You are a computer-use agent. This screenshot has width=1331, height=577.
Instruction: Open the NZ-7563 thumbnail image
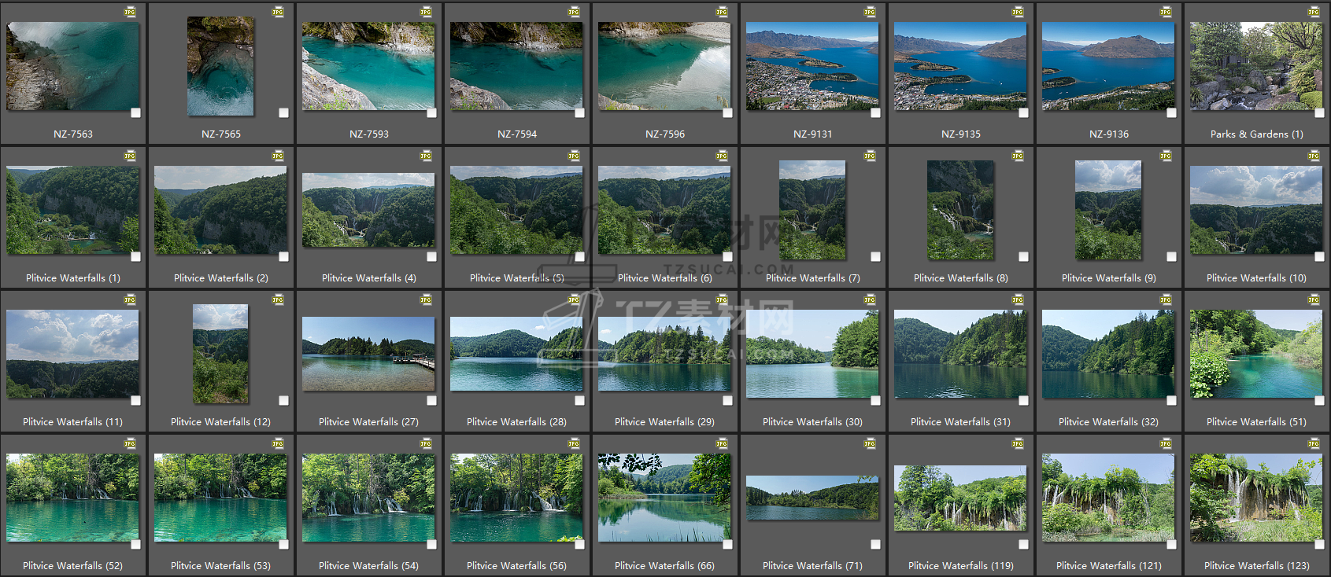point(72,66)
